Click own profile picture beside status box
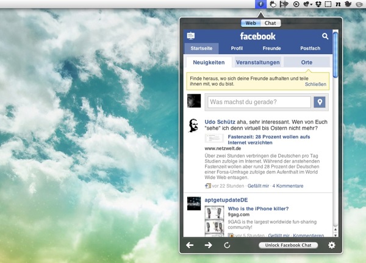The width and height of the screenshot is (366, 263). point(194,101)
